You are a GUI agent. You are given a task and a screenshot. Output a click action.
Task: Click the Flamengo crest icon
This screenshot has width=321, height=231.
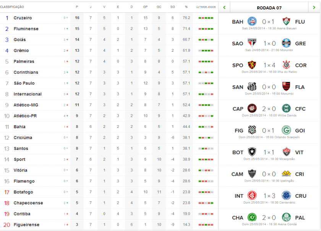(286, 87)
